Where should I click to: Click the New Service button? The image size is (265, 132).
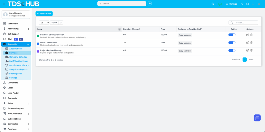tap(44, 13)
